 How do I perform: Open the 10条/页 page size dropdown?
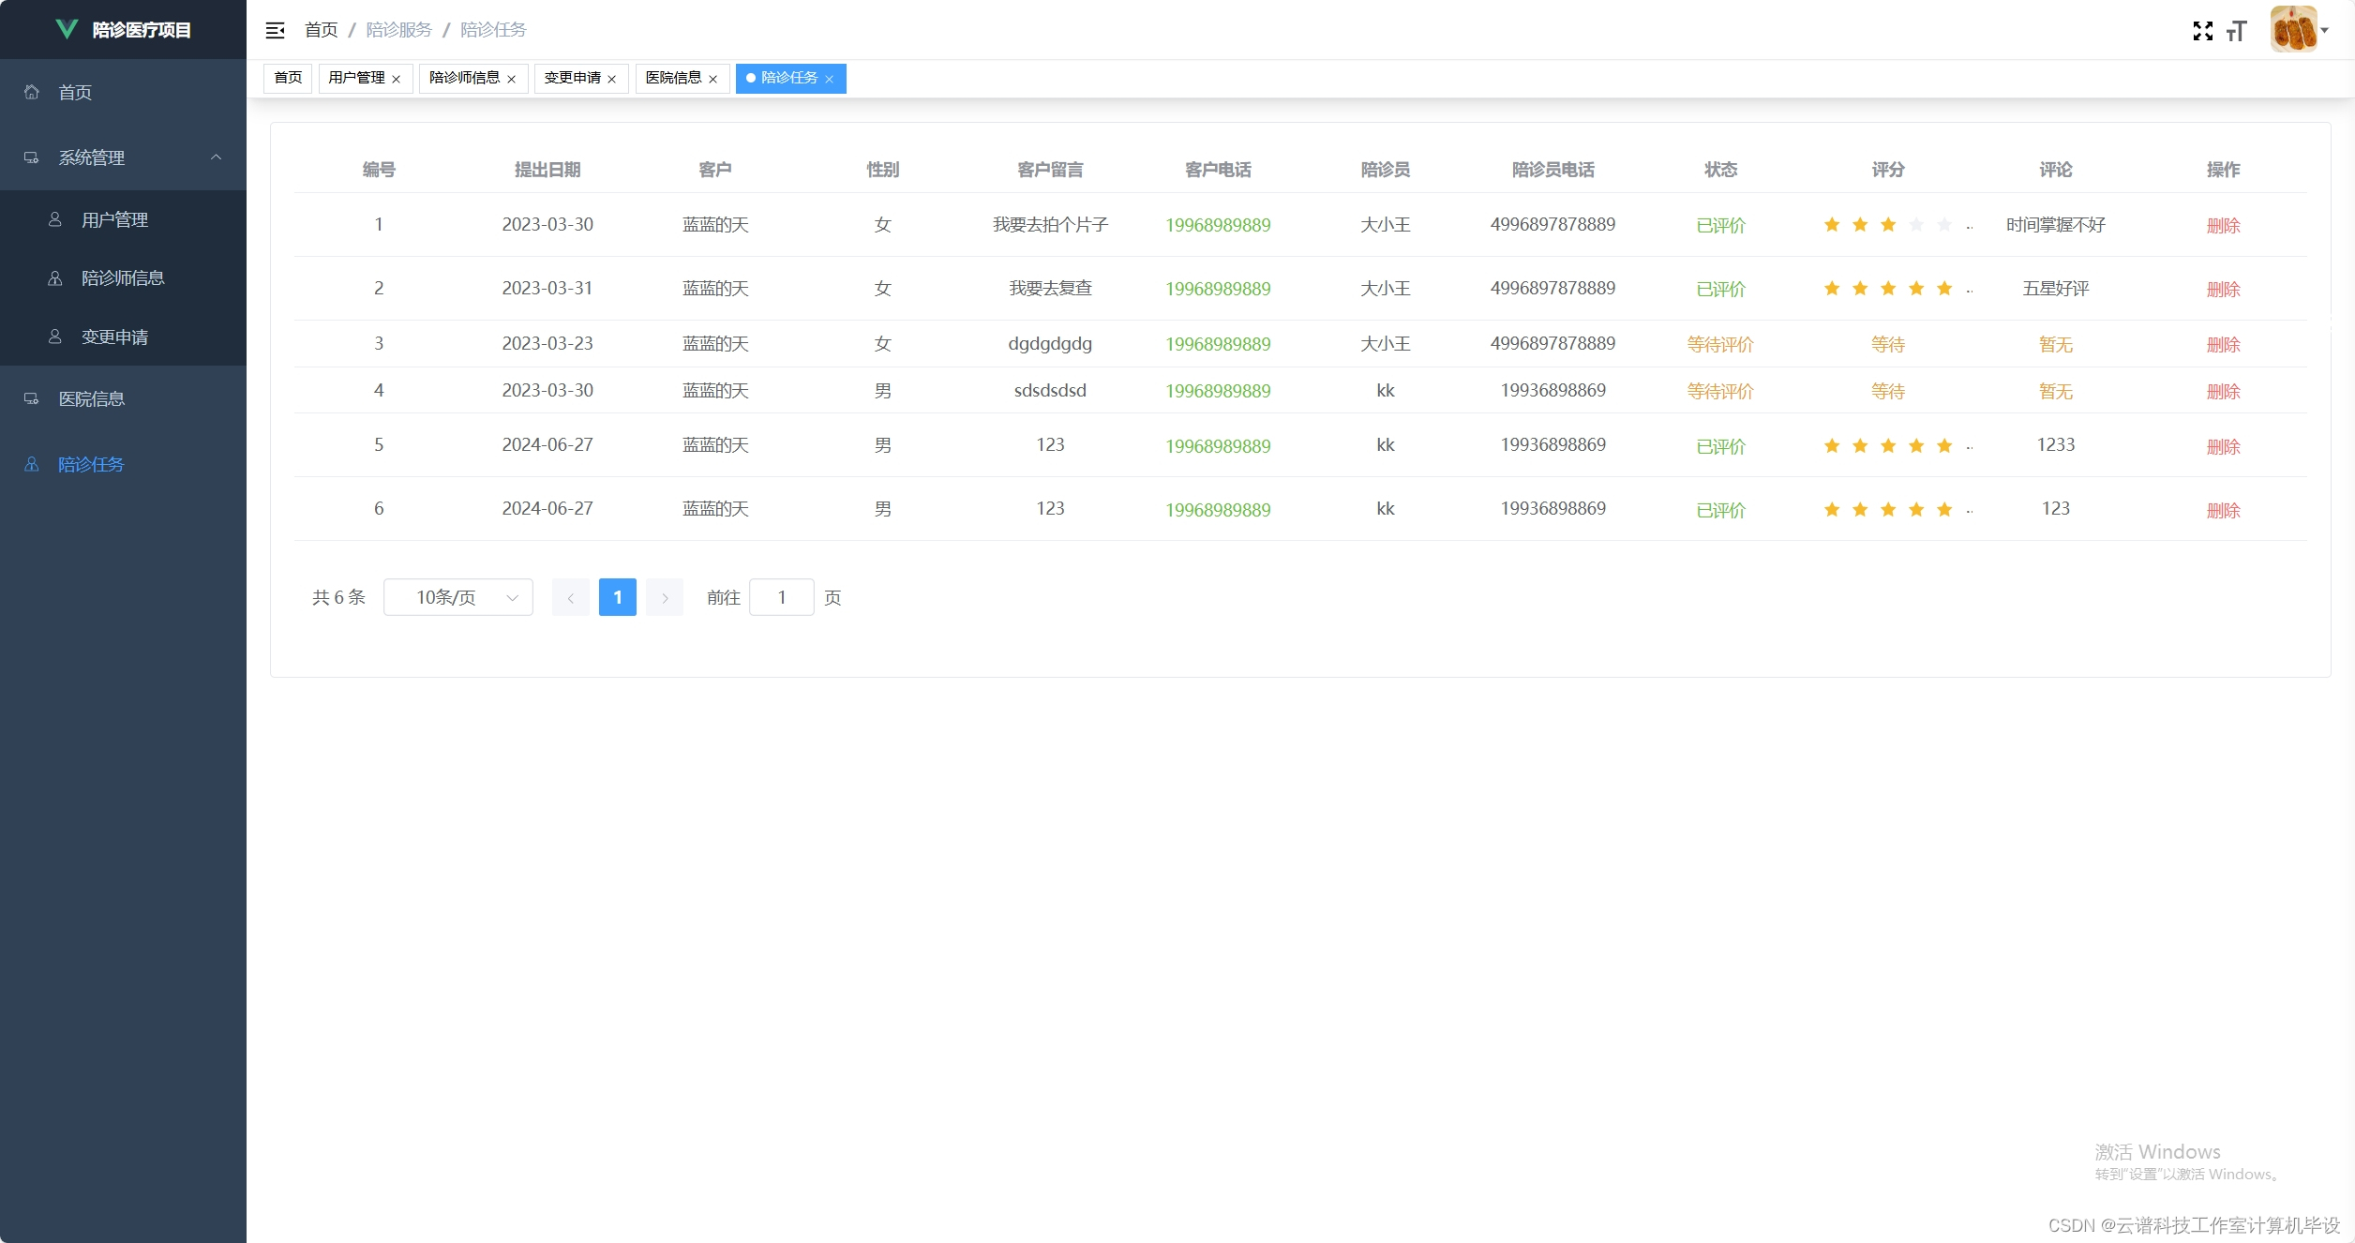[457, 597]
